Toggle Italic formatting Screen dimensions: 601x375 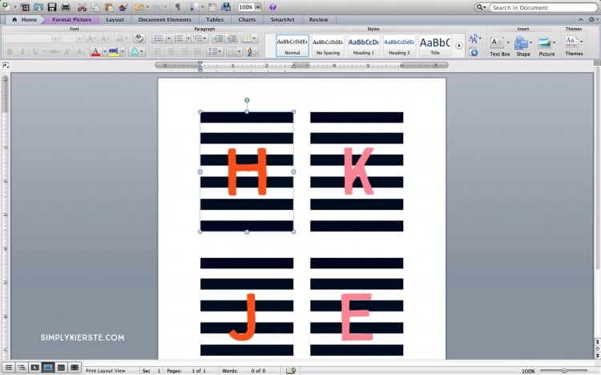[x=22, y=52]
